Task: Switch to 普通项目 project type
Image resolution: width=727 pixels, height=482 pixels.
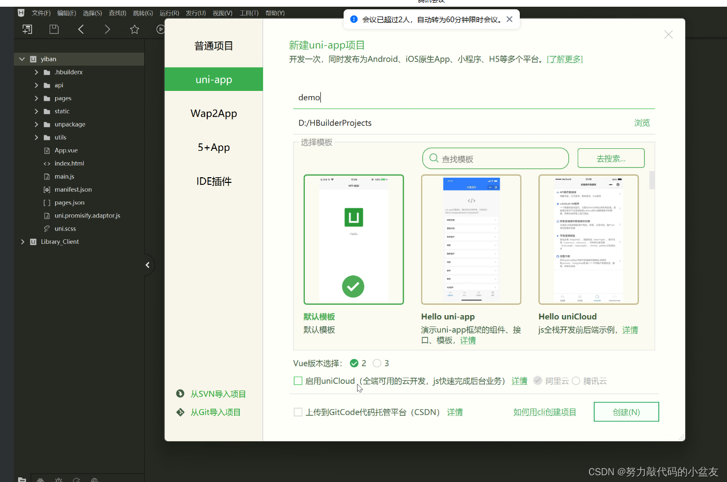Action: pyautogui.click(x=214, y=46)
